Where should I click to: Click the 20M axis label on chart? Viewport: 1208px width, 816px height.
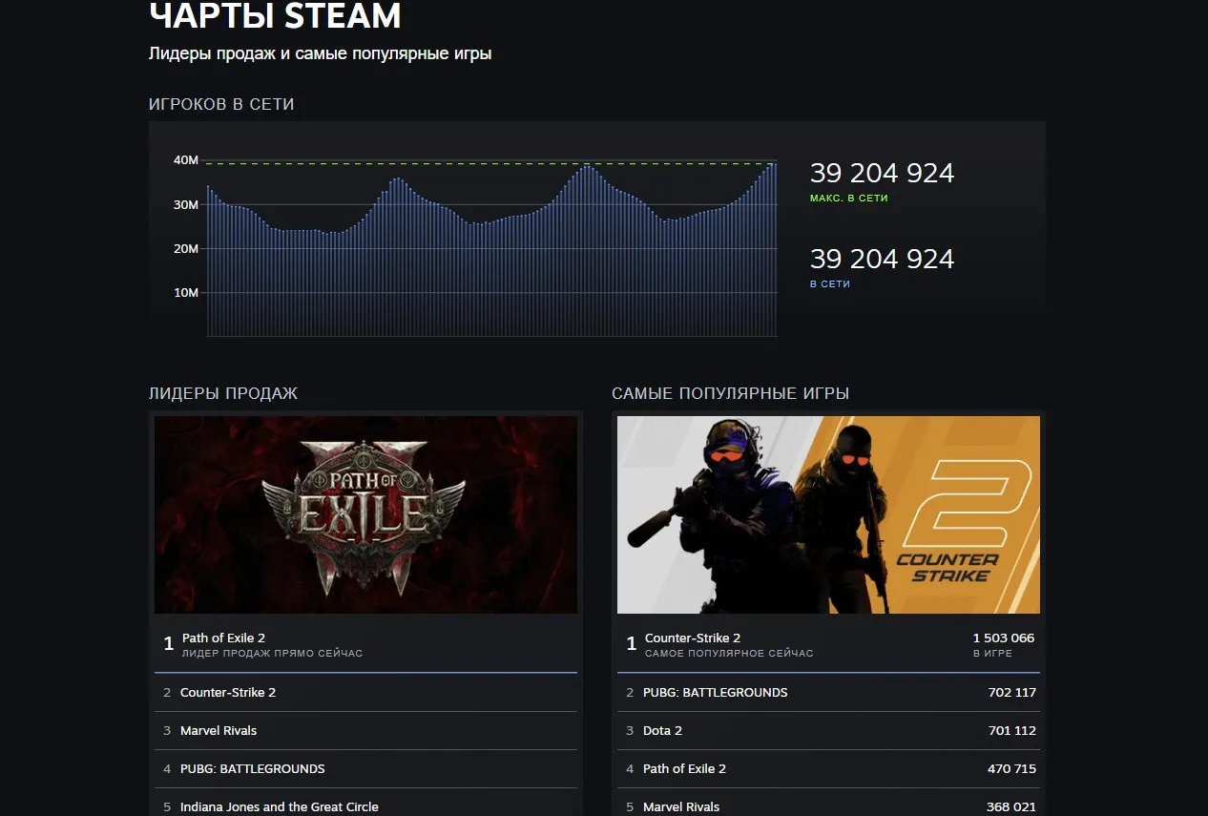click(185, 248)
